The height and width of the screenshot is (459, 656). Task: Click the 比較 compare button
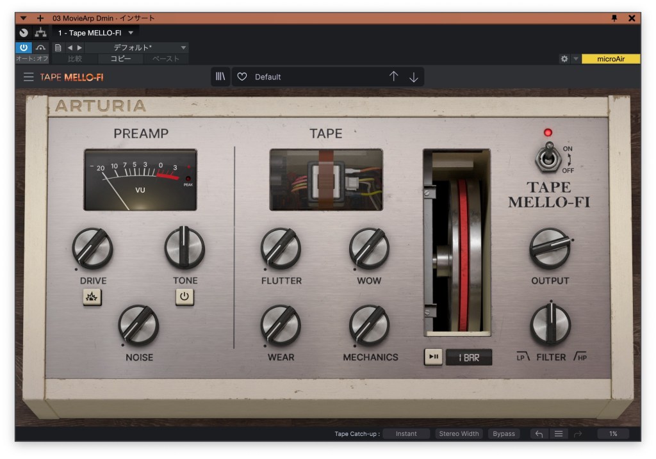[75, 58]
